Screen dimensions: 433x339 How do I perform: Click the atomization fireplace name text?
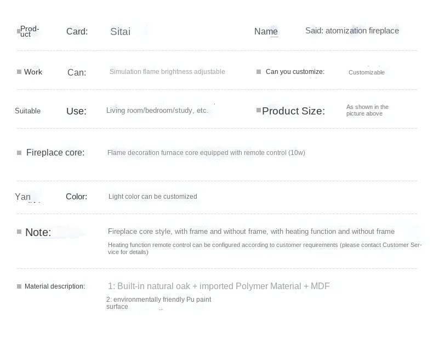point(352,31)
